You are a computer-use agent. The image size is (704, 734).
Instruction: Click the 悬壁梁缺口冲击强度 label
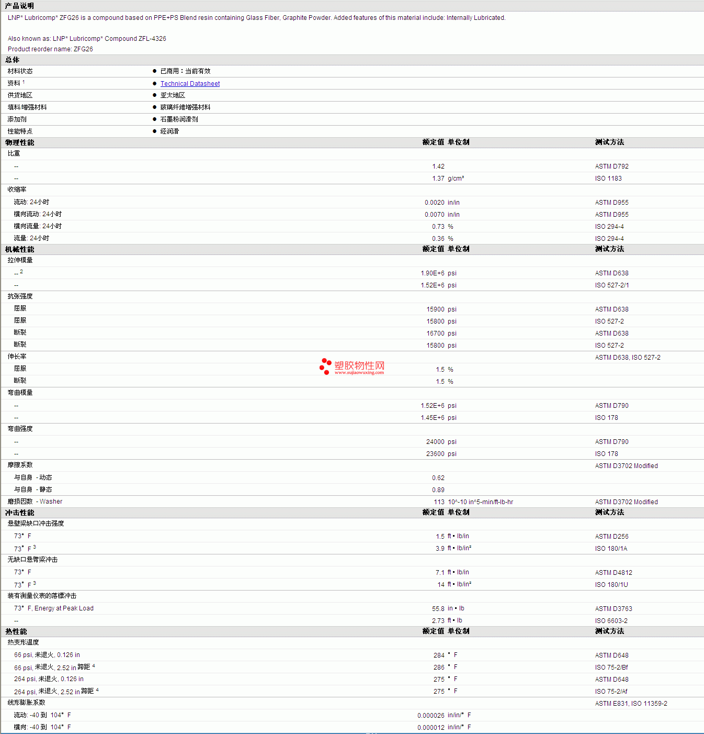[x=36, y=524]
